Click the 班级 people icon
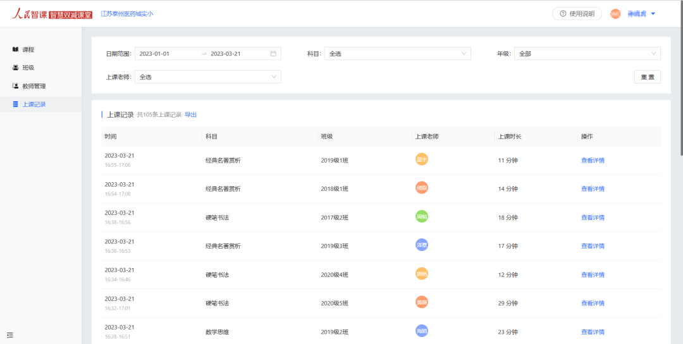Screen dimensions: 683x344 point(15,68)
